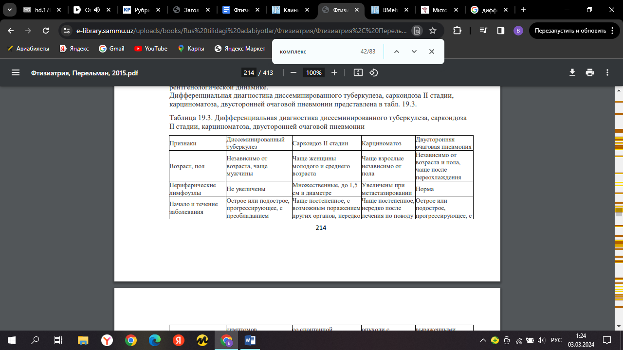Screen dimensions: 623x350
Task: Close the find bar
Action: [432, 52]
